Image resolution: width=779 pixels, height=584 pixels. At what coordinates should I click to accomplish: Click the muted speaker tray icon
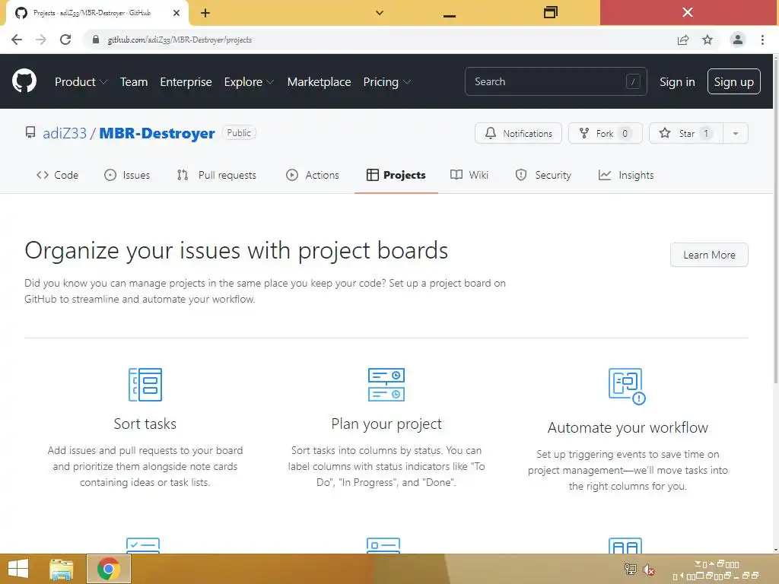(x=648, y=570)
